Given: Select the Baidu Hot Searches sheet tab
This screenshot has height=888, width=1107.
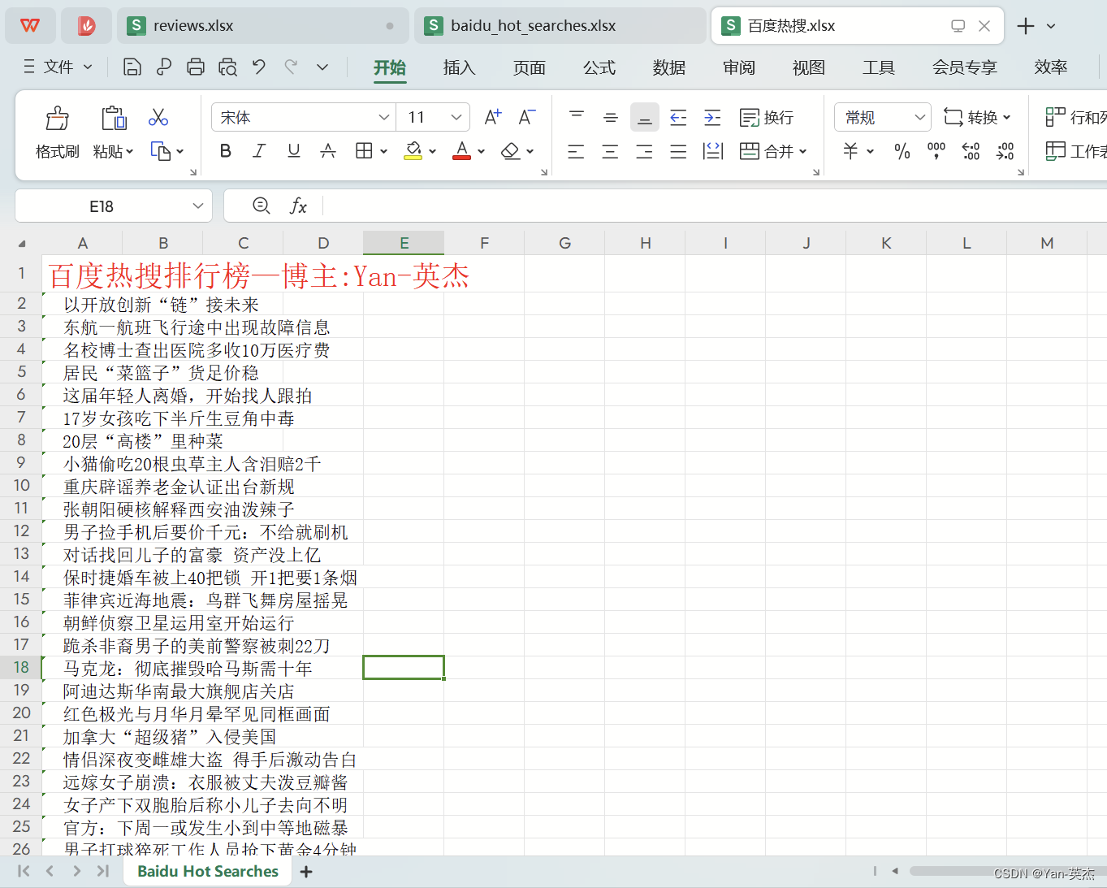Looking at the screenshot, I should 208,871.
